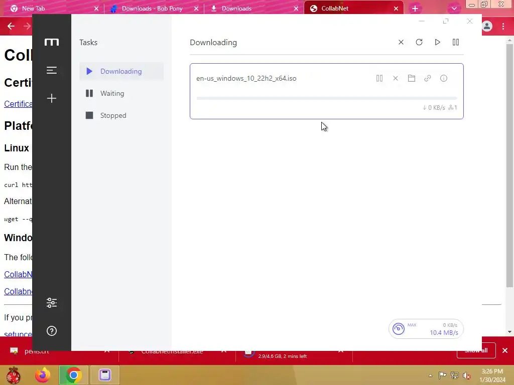Open the task list menu icon in sidebar

tap(52, 70)
